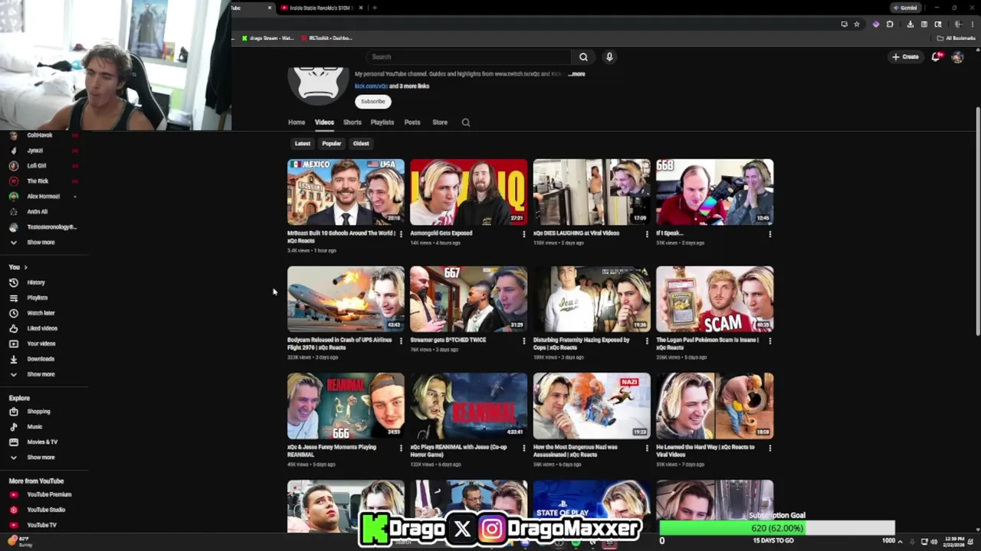Filter videos by Popular

tap(332, 143)
